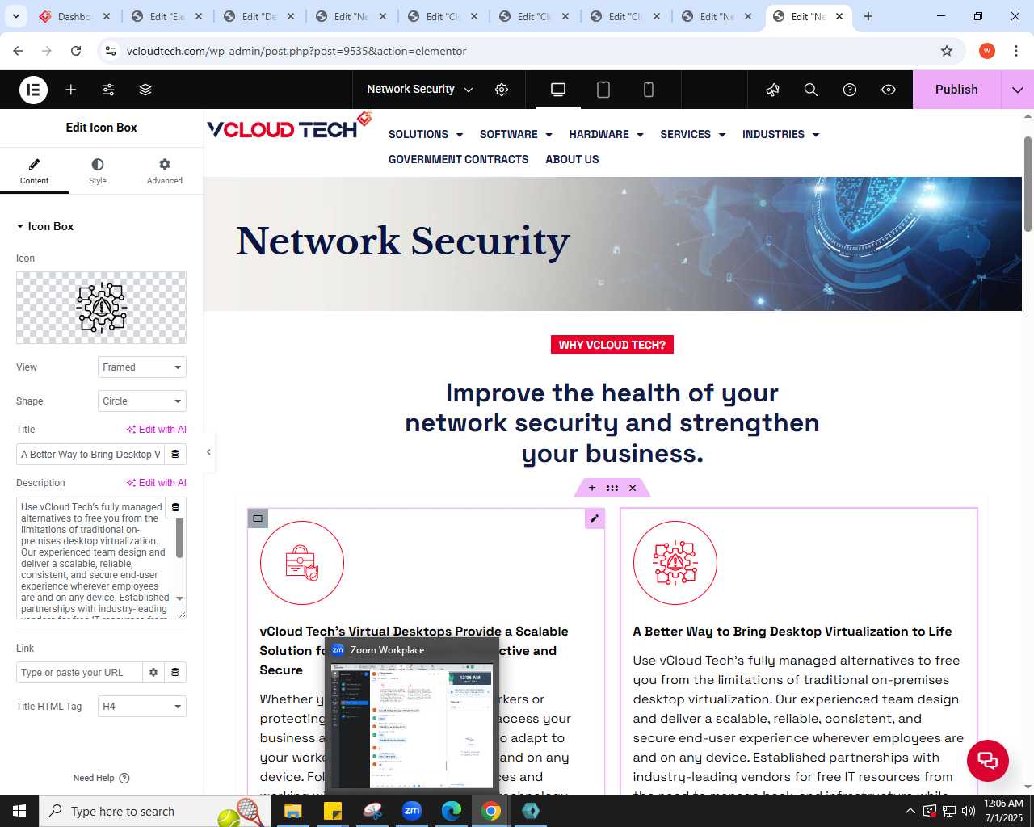Preview changes with the eye icon
Viewport: 1034px width, 827px height.
point(889,90)
